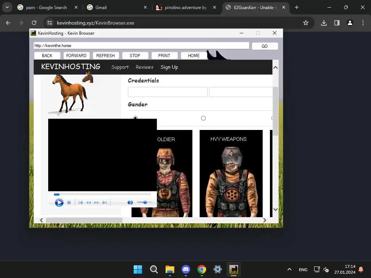
Task: Open site information icon in Chrome address bar
Action: coord(49,23)
